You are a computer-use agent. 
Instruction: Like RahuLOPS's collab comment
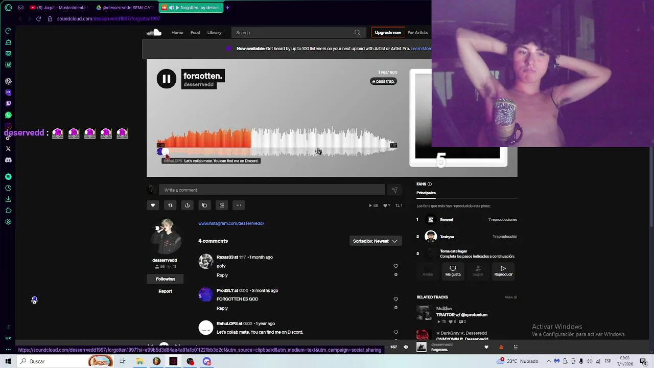pyautogui.click(x=395, y=332)
